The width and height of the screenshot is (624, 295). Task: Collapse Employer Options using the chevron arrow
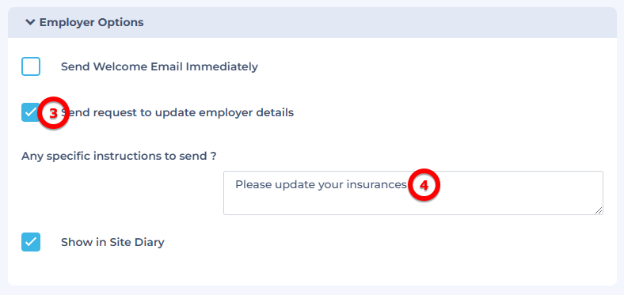30,22
